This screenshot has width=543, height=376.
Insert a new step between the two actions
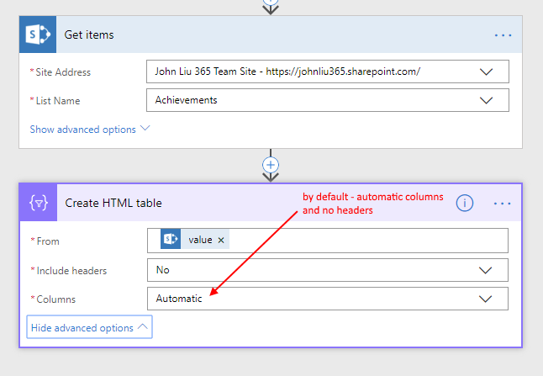(x=271, y=163)
